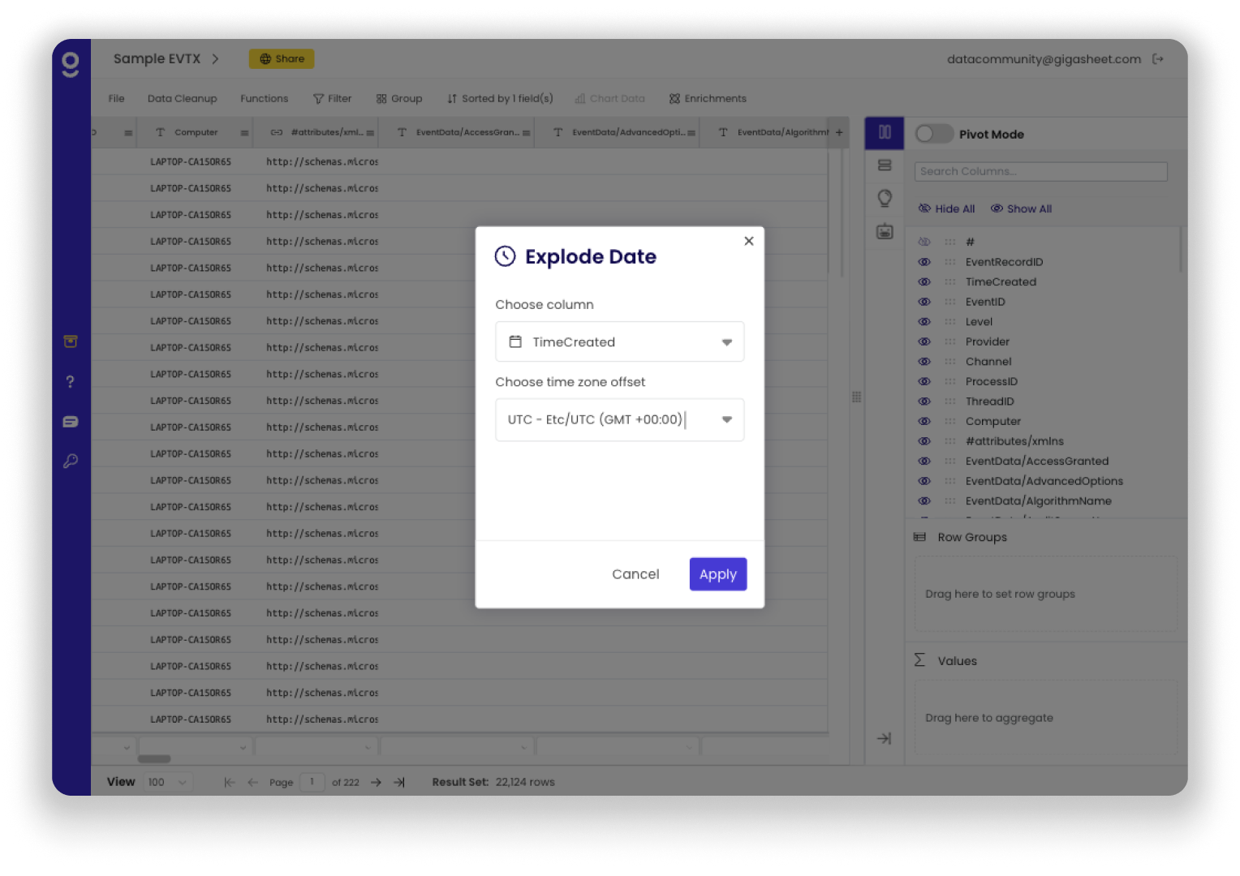Click the logout icon next to email
1240x876 pixels.
[x=1158, y=59]
